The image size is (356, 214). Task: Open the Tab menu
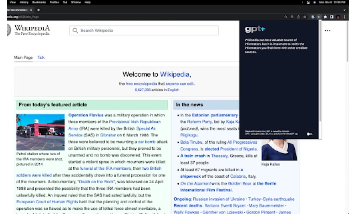click(x=65, y=2)
